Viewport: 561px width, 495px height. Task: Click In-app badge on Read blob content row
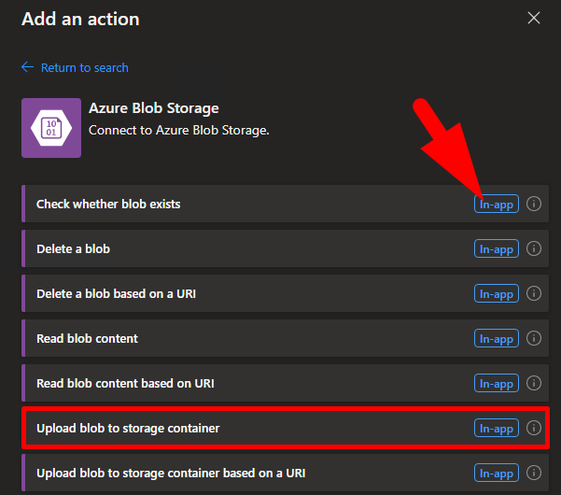point(496,338)
